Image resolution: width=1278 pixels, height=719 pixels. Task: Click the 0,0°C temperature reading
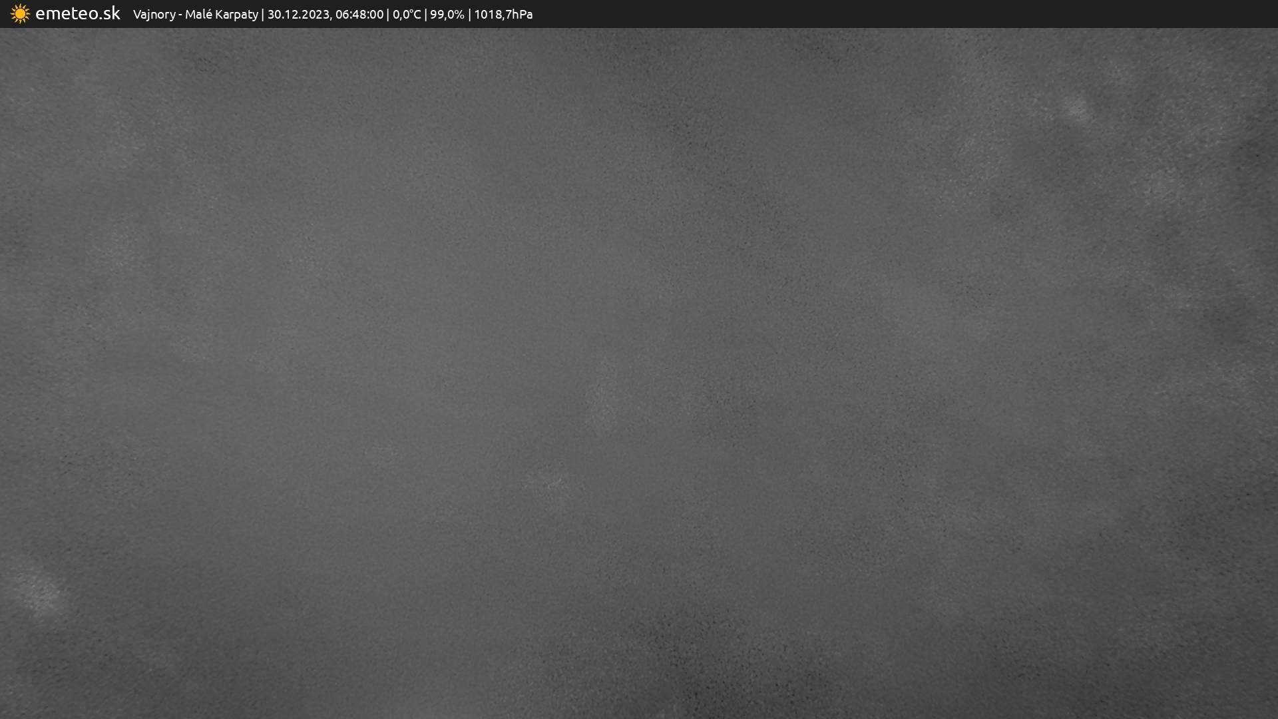(406, 14)
